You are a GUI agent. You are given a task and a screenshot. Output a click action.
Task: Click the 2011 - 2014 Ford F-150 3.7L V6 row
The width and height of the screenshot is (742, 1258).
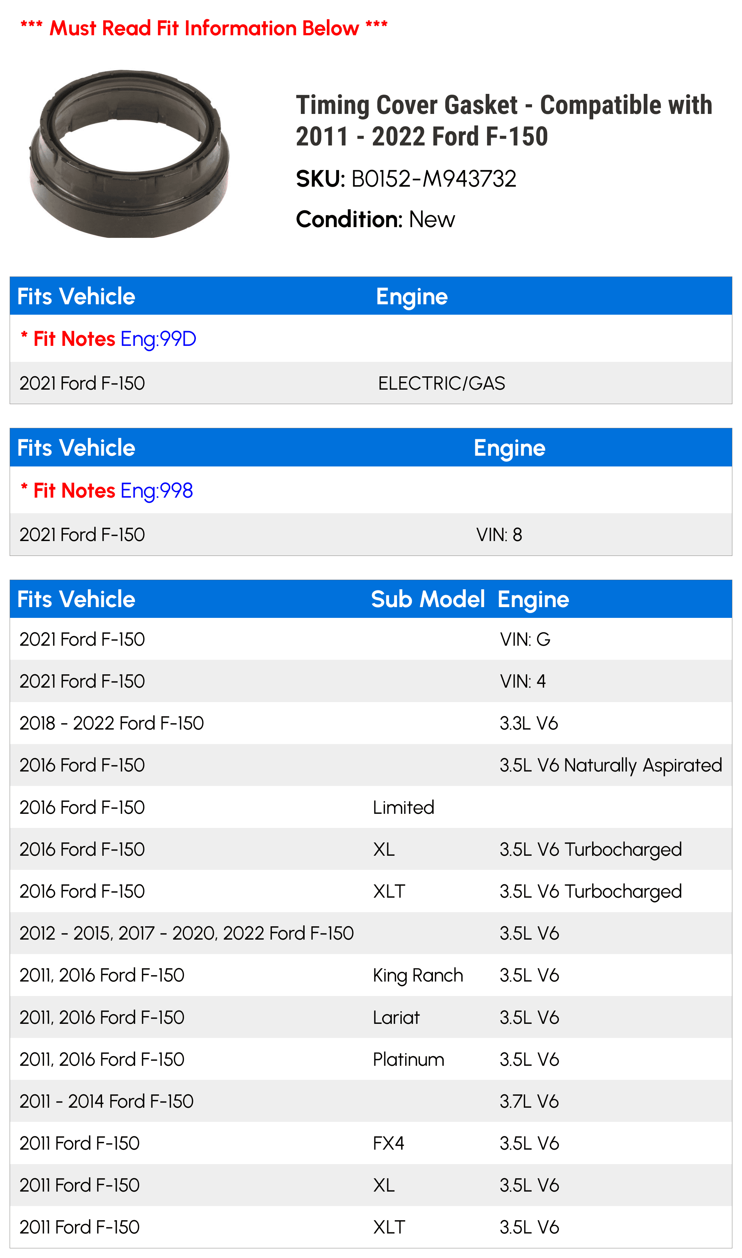tap(371, 1101)
